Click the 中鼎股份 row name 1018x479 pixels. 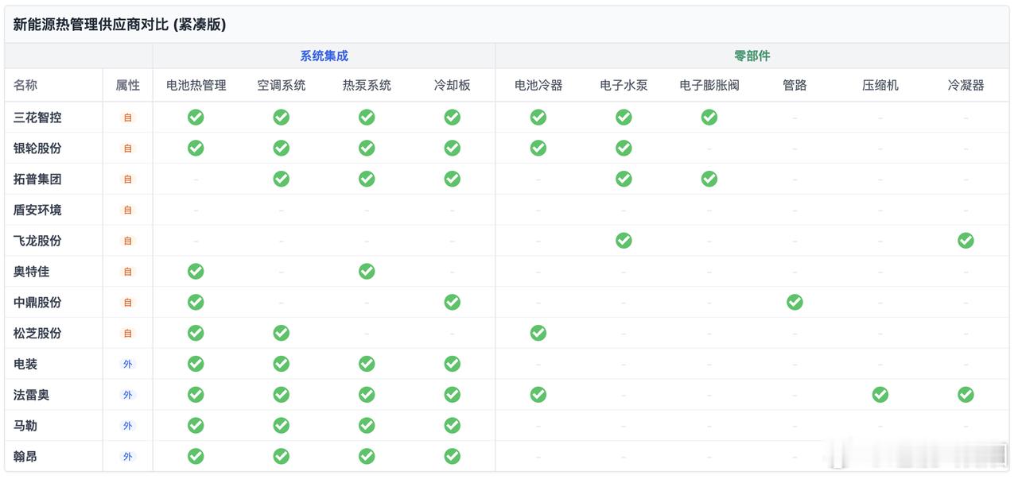pos(37,302)
